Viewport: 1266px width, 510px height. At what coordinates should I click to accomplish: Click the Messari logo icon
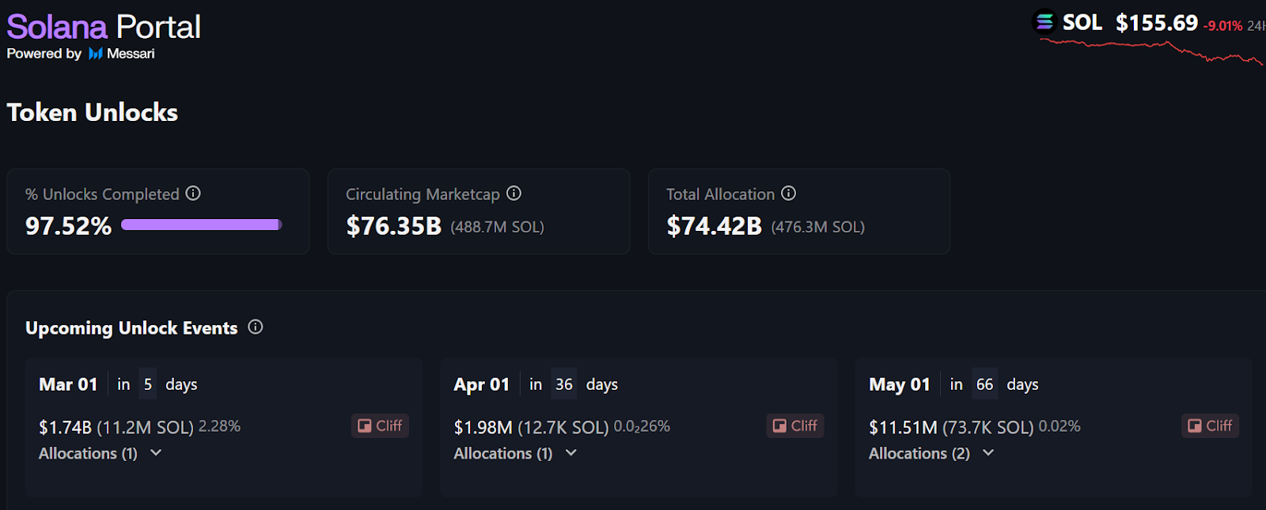click(x=96, y=54)
